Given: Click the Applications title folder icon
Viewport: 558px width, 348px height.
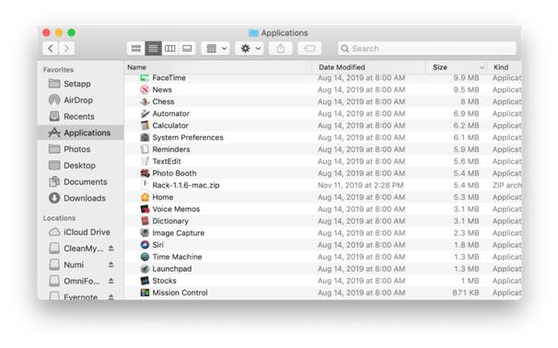Looking at the screenshot, I should pos(253,33).
